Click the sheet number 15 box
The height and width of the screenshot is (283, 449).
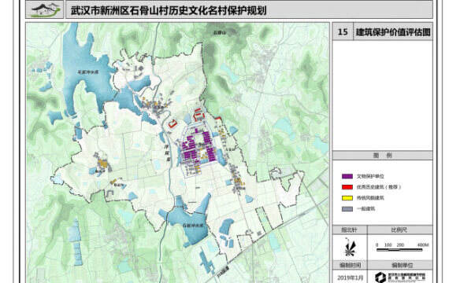click(x=343, y=31)
